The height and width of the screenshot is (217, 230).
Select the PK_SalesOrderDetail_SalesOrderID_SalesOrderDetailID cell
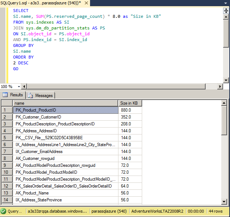pos(66,186)
